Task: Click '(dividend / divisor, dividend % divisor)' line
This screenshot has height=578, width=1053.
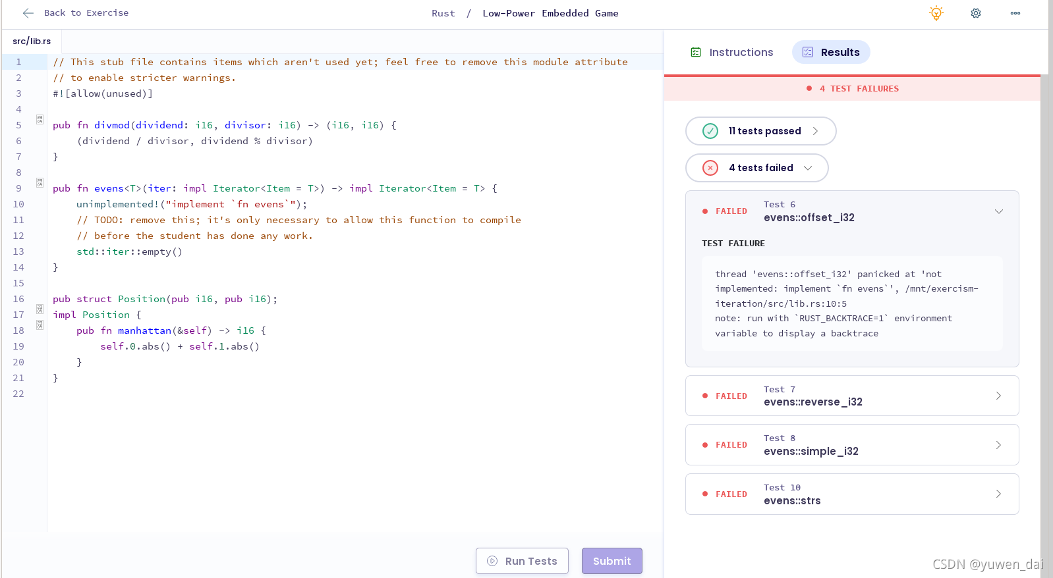Action: [195, 141]
